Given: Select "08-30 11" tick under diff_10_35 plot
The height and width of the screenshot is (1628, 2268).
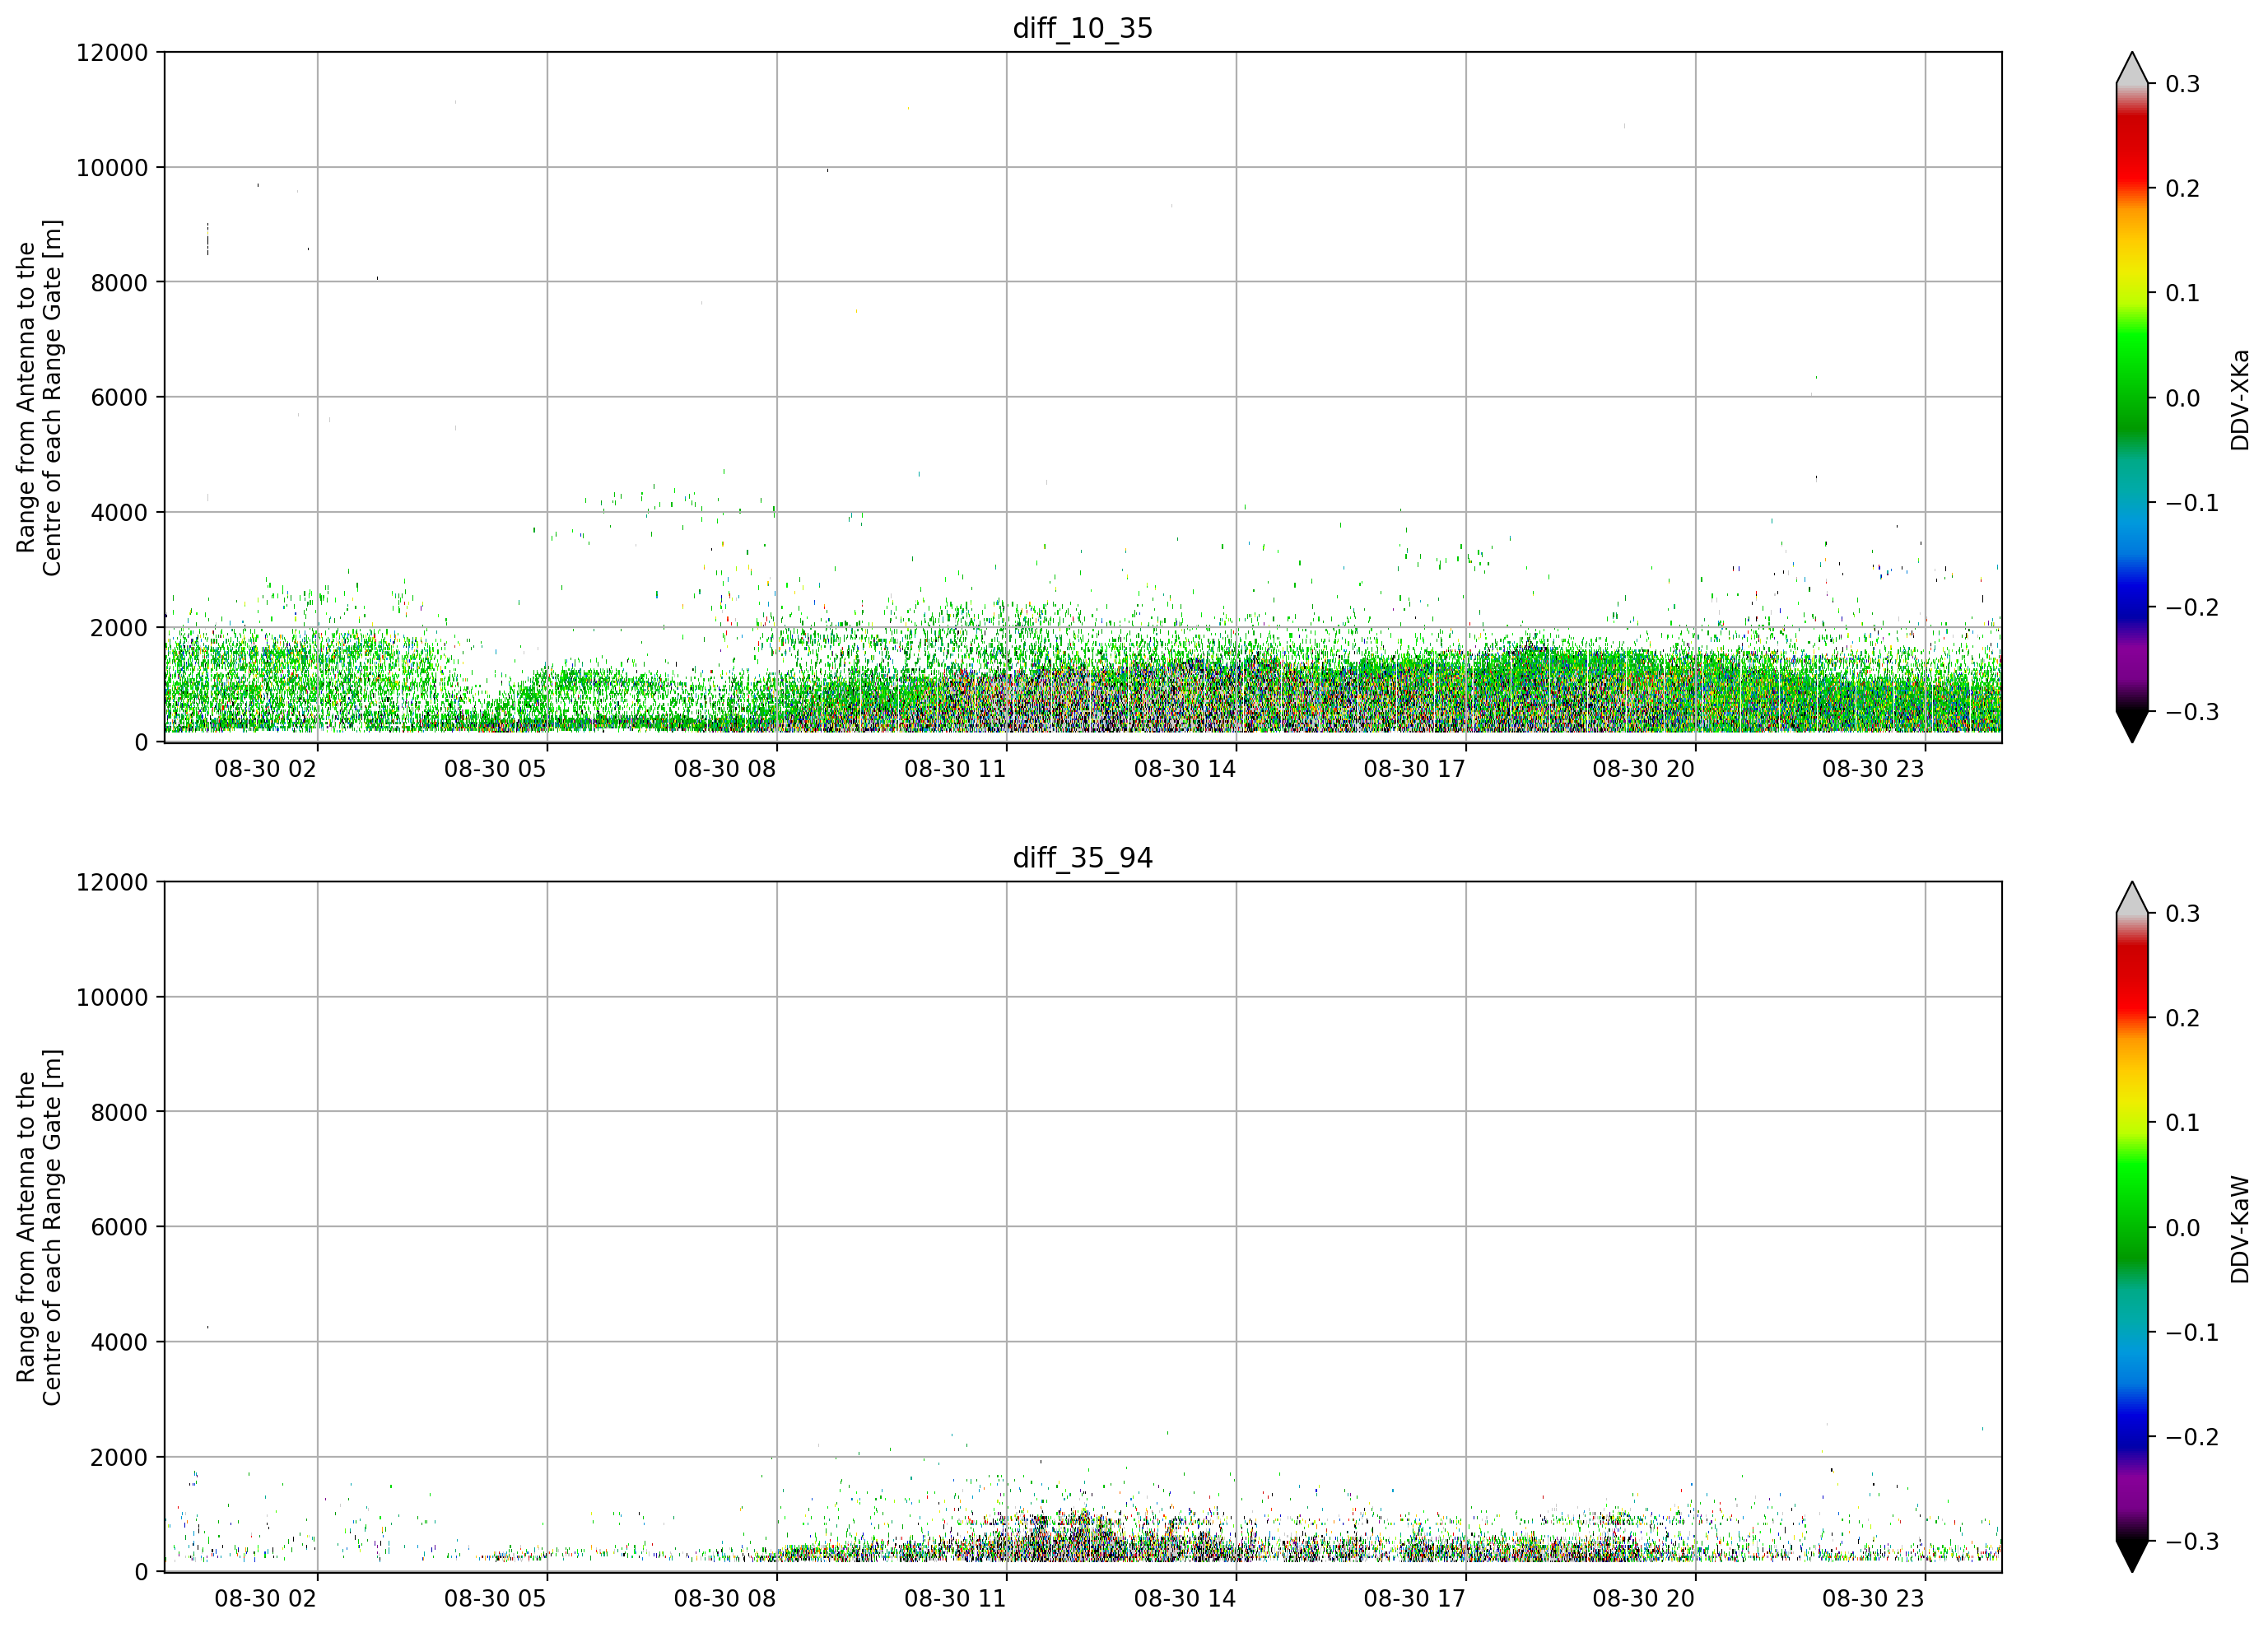Looking at the screenshot, I should pyautogui.click(x=955, y=769).
